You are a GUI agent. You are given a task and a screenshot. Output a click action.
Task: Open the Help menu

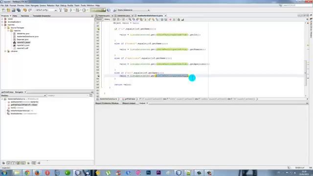coord(98,5)
